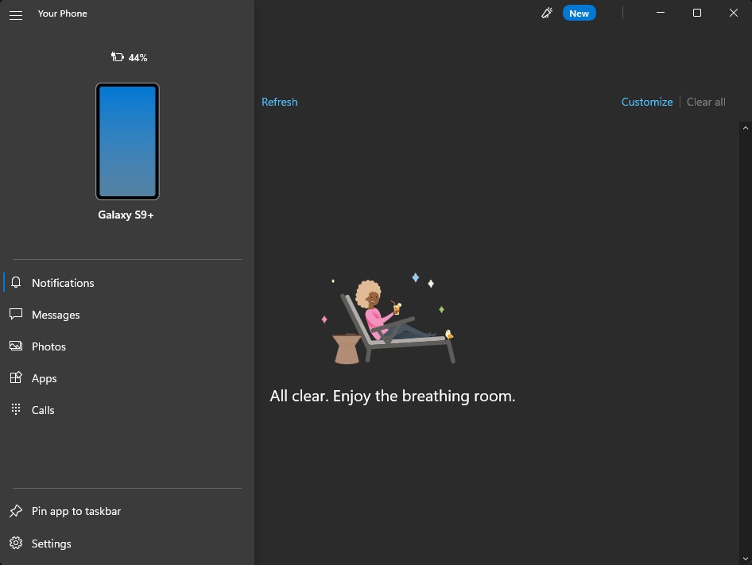Click the Apps grid icon
The image size is (752, 565).
(16, 377)
